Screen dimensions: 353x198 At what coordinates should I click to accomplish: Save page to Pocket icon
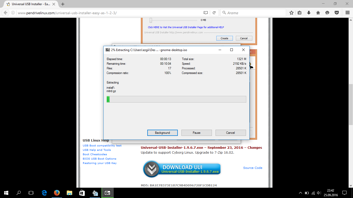point(336,13)
